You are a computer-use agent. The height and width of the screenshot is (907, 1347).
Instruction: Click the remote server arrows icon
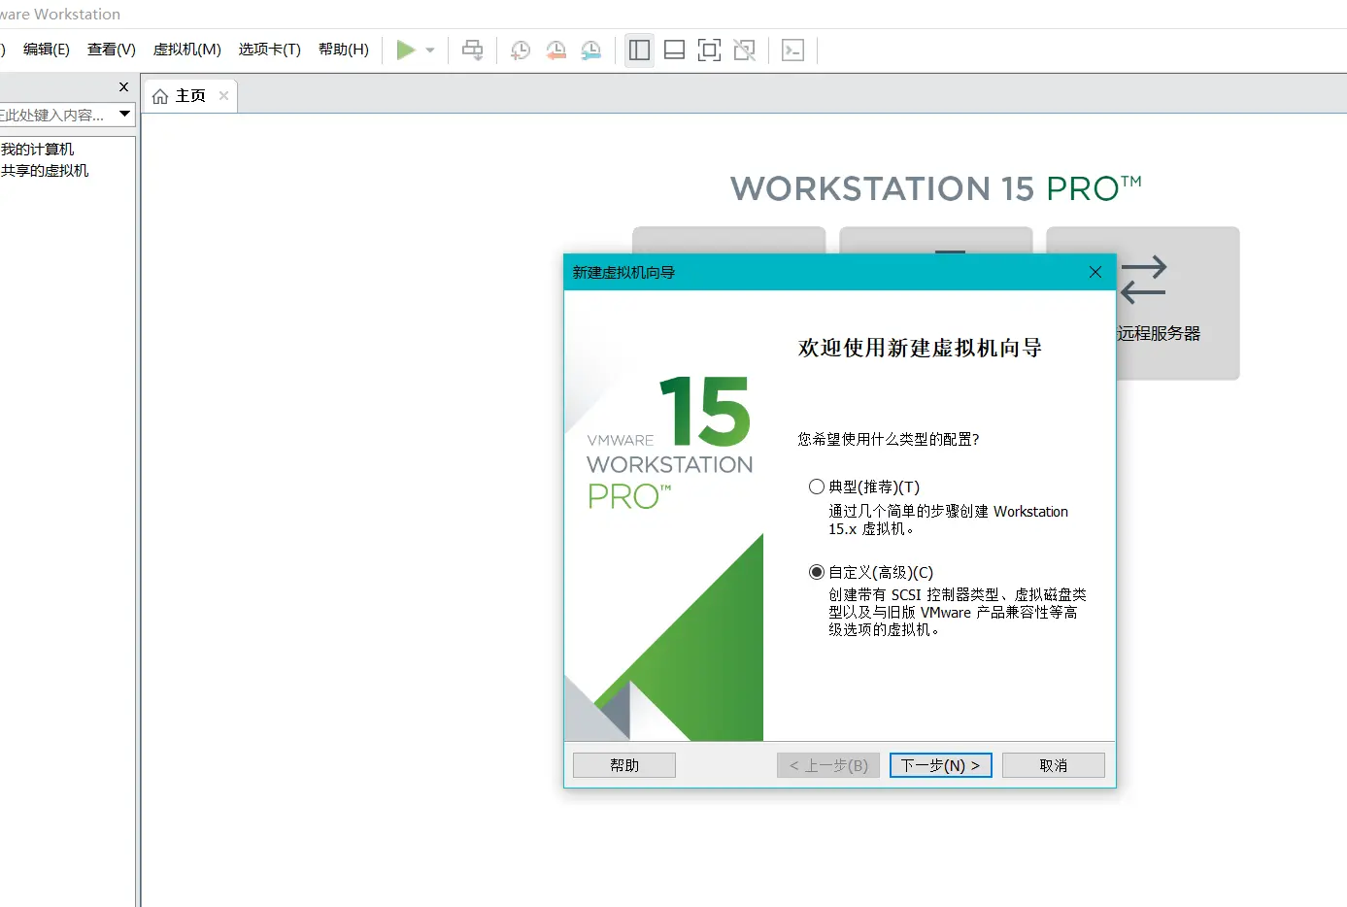coord(1143,280)
